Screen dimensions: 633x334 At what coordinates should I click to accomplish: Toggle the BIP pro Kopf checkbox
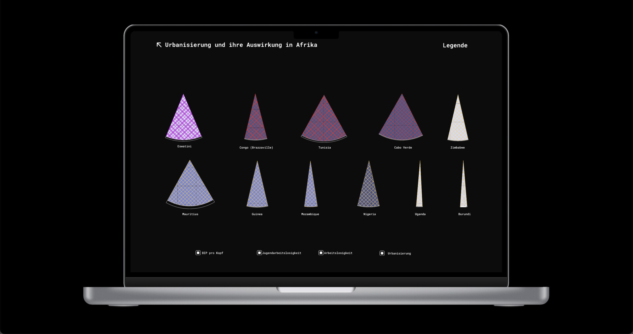coord(198,253)
